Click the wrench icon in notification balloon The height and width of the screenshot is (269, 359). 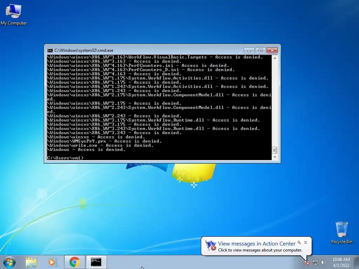pyautogui.click(x=299, y=242)
